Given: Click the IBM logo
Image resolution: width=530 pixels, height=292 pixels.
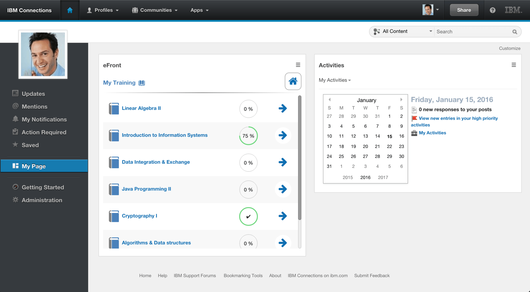Looking at the screenshot, I should click(513, 10).
